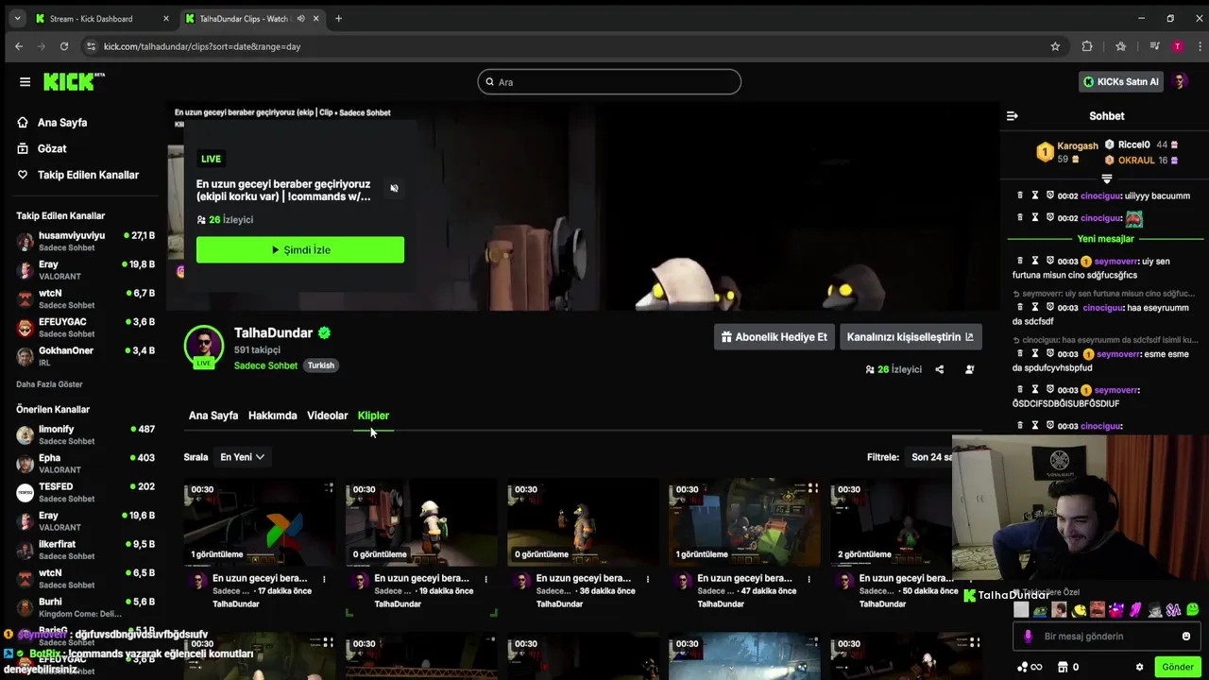Open the Sırala 'En Yeni' dropdown
This screenshot has height=680, width=1209.
point(242,457)
